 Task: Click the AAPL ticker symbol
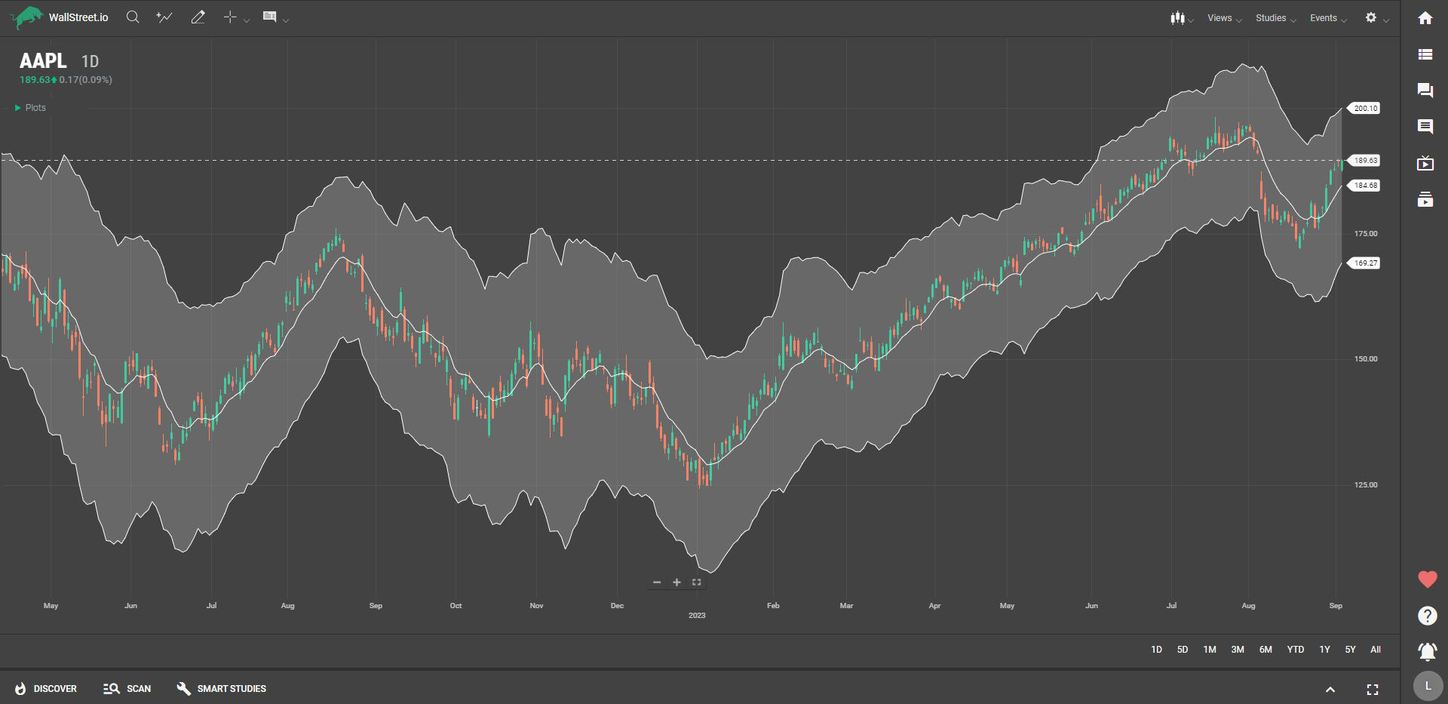[x=43, y=61]
